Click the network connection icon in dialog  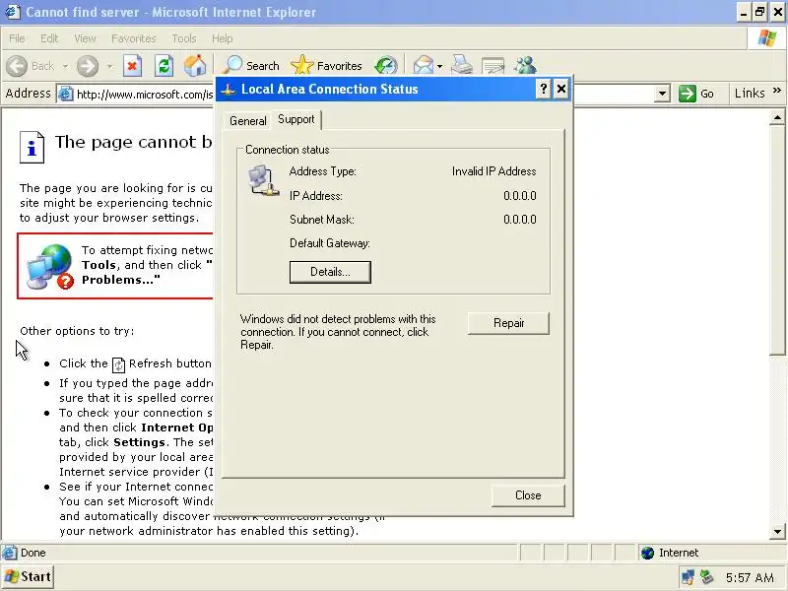coord(263,181)
